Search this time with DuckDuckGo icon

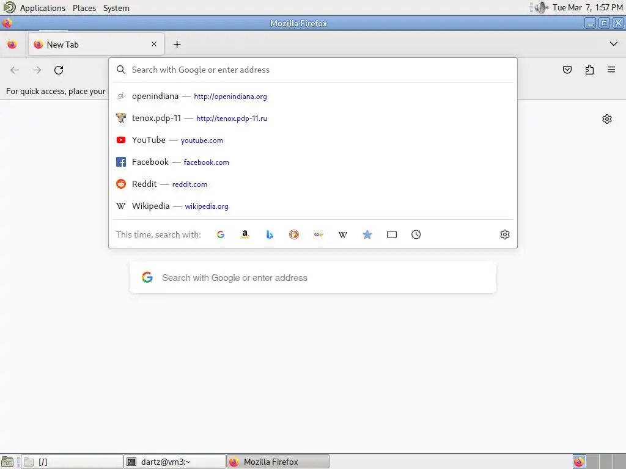[294, 234]
